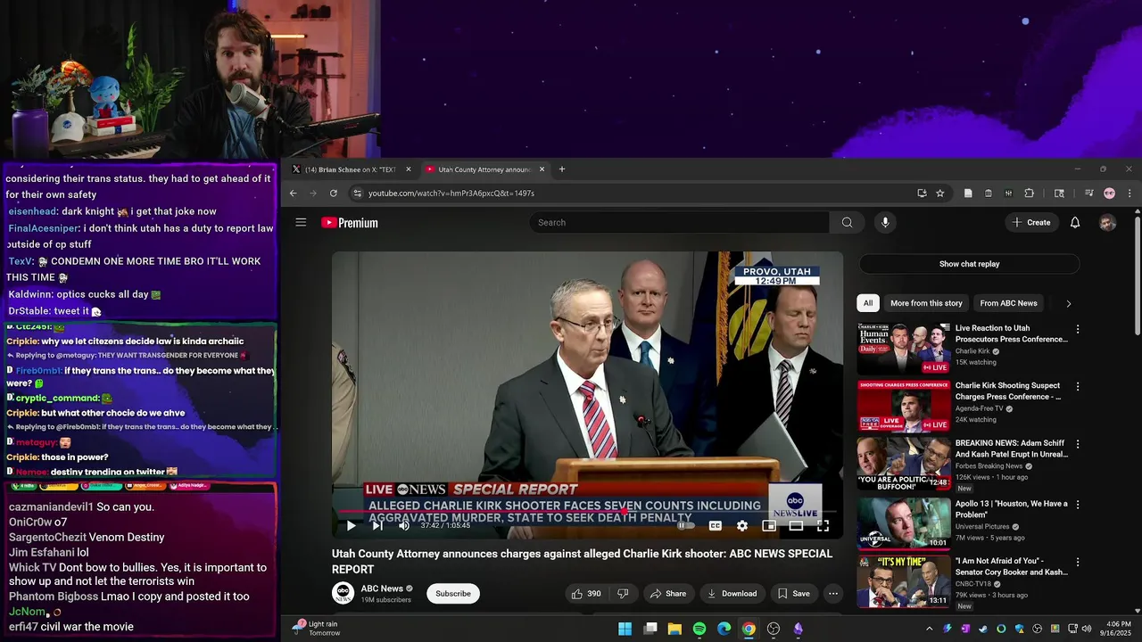
Task: Open the ABC News channel avatar
Action: tap(343, 593)
